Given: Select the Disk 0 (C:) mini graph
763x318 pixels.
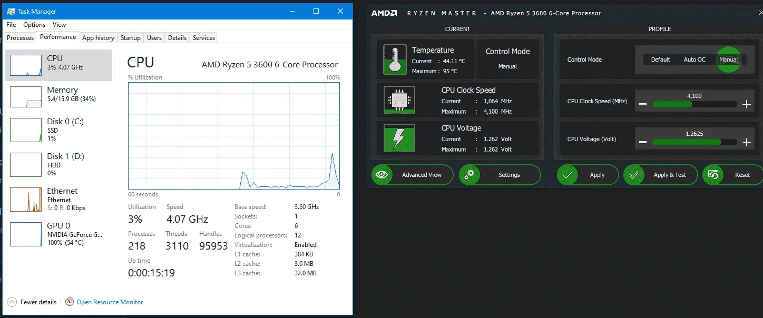Looking at the screenshot, I should pyautogui.click(x=26, y=130).
